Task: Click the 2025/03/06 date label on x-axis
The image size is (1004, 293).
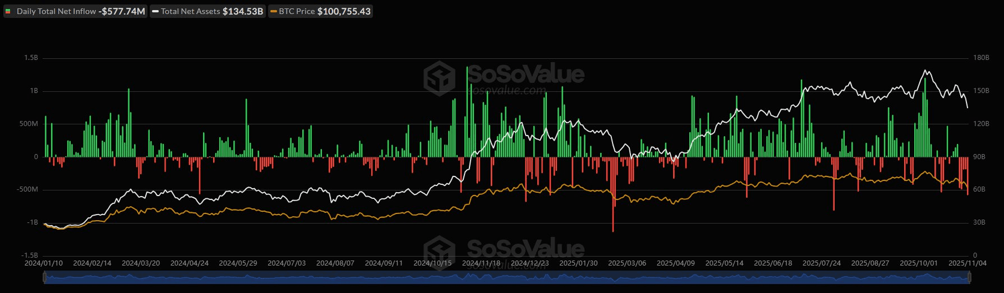Action: pyautogui.click(x=627, y=263)
